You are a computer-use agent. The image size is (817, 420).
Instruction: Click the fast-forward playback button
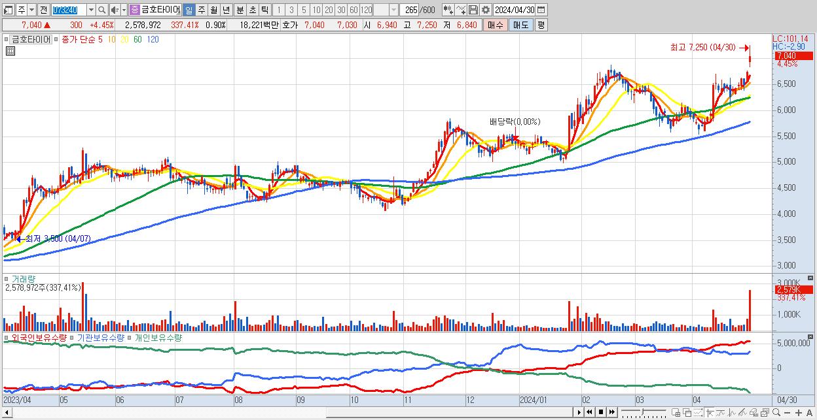pos(612,412)
